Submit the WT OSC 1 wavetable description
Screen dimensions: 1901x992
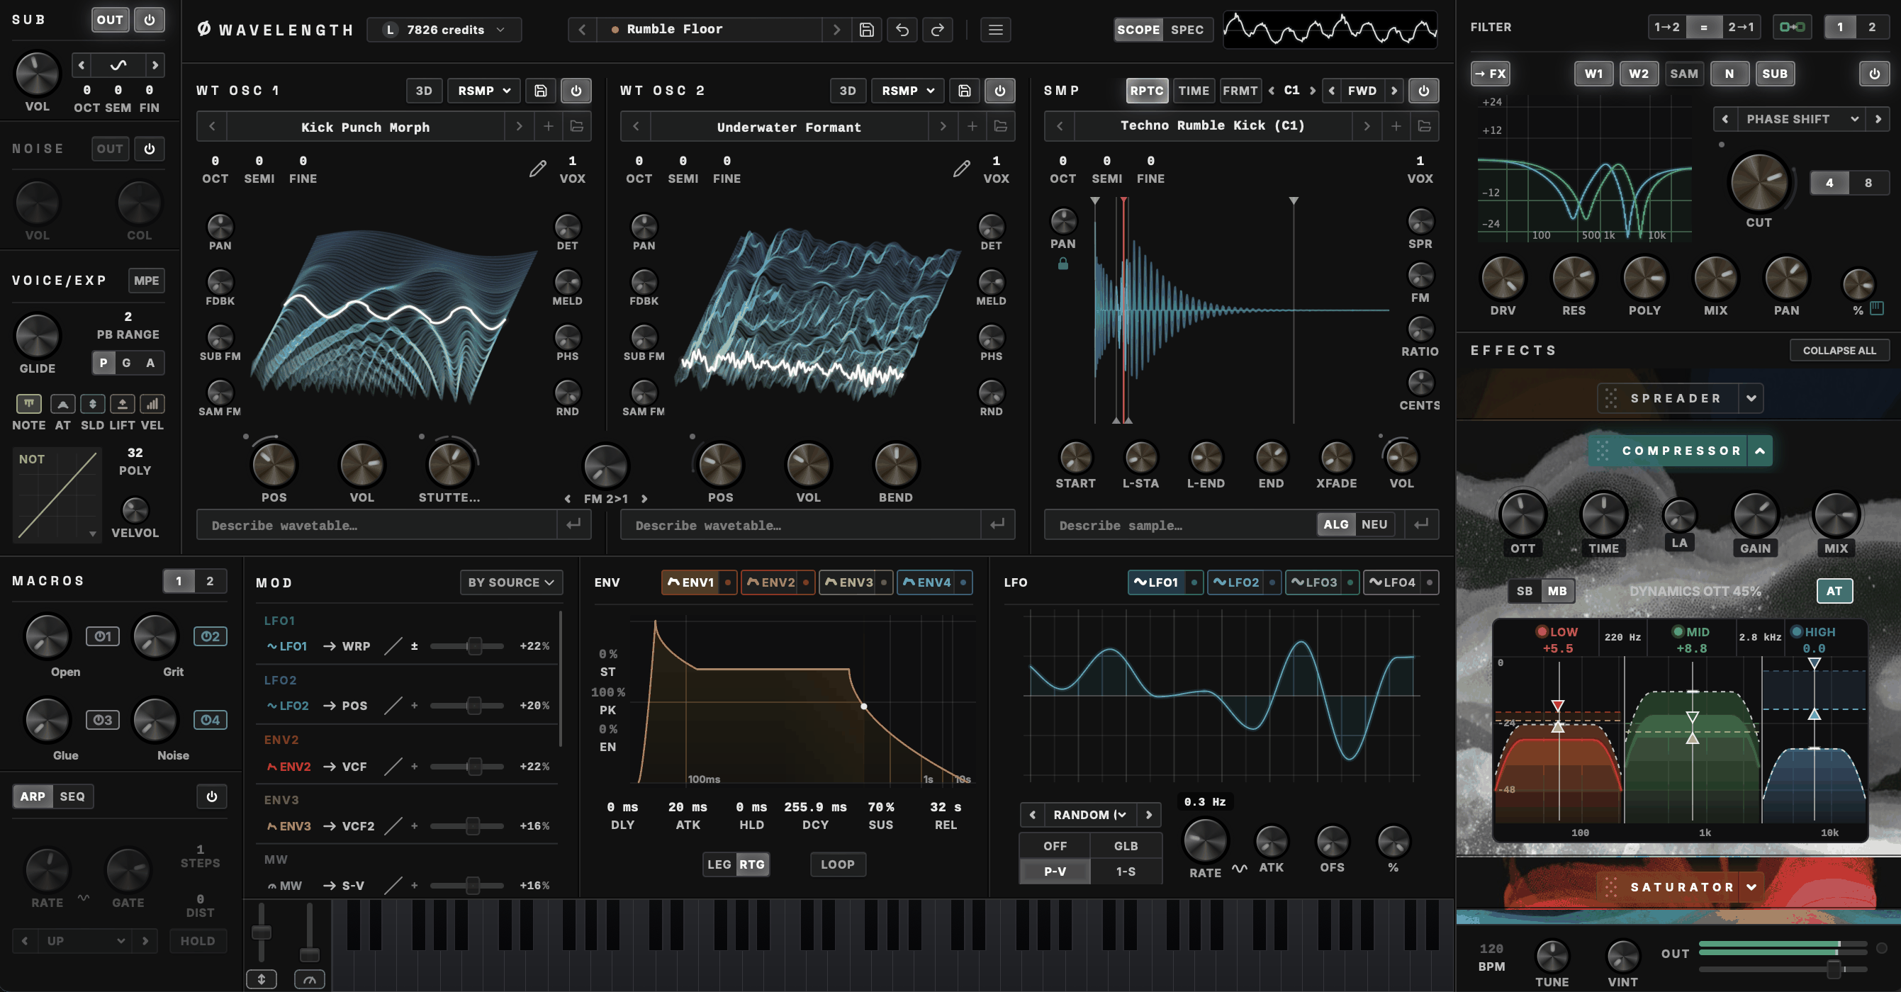pos(573,524)
